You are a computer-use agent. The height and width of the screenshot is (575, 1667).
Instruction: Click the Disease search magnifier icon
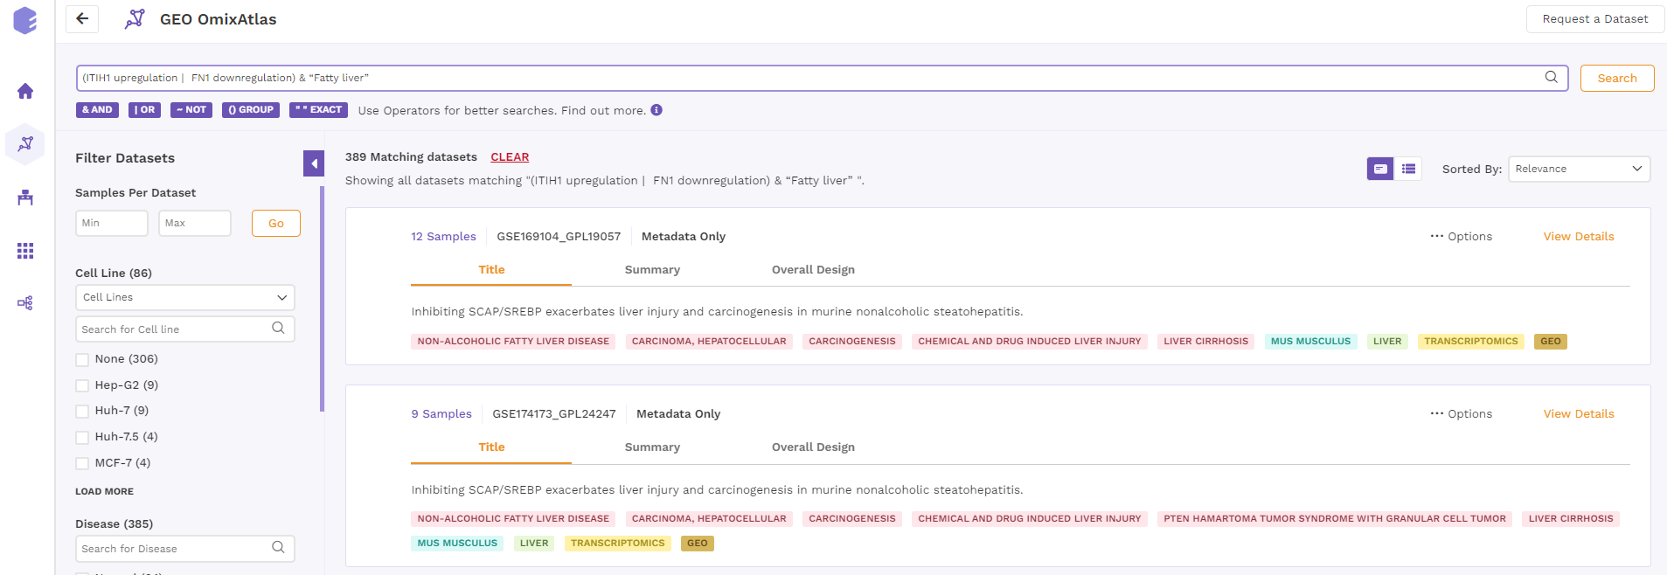tap(279, 548)
